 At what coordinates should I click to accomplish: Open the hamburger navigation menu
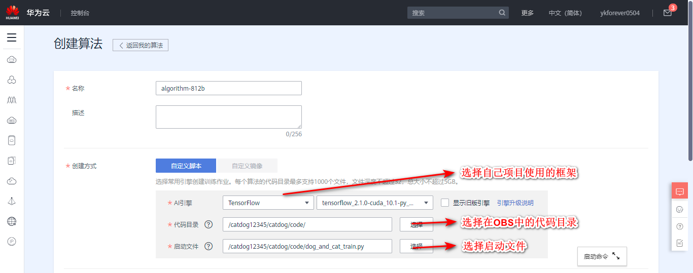click(12, 37)
